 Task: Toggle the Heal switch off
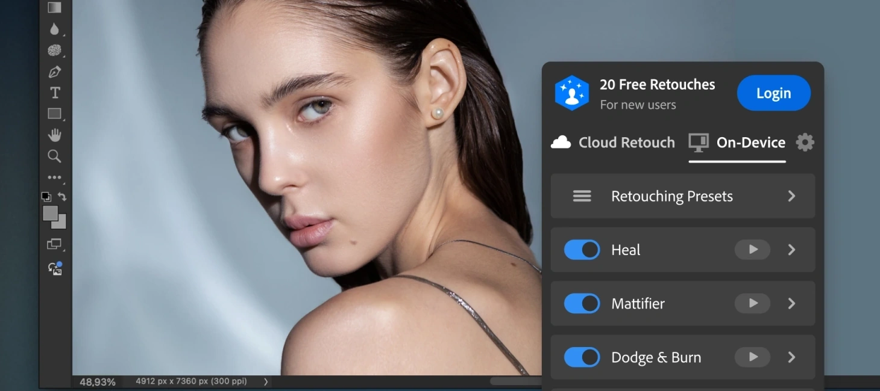(582, 250)
